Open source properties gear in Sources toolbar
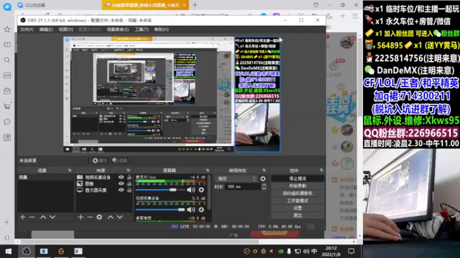 99,217
